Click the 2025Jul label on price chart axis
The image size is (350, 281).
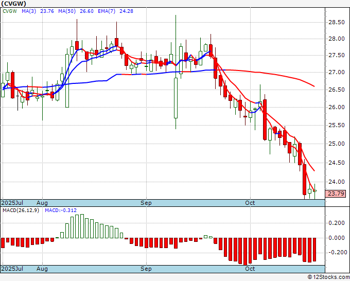pos(12,203)
